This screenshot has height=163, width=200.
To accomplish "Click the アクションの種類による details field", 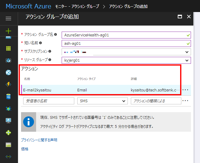I will pyautogui.click(x=156, y=101).
